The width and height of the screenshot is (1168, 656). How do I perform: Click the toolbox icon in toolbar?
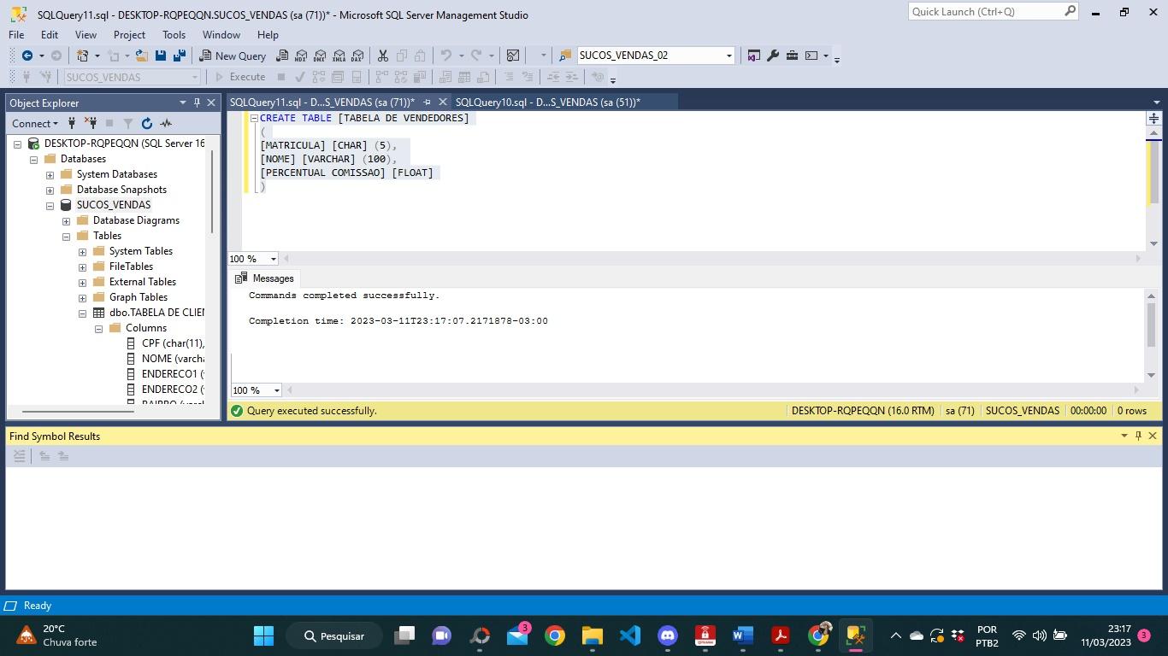click(793, 56)
